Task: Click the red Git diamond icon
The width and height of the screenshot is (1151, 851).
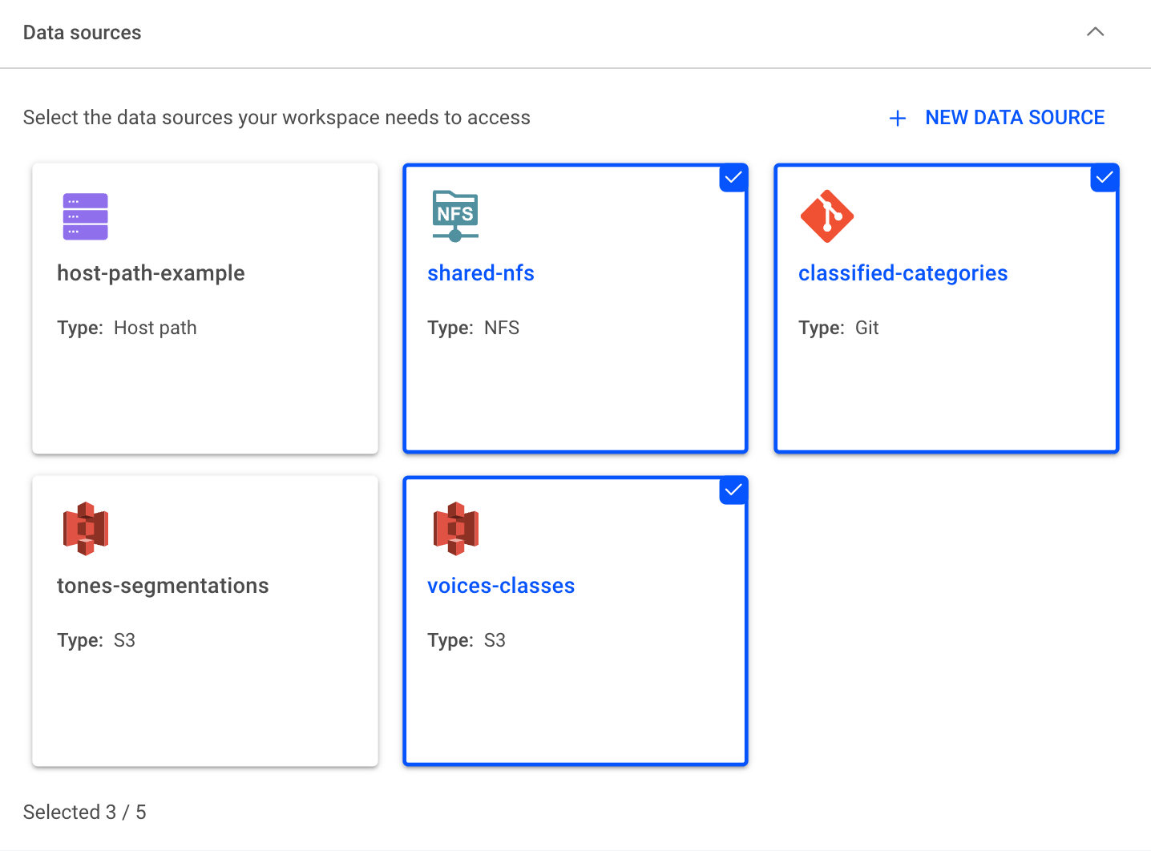Action: point(826,216)
